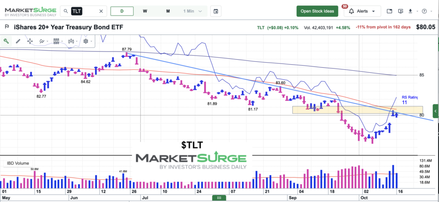Click the TLT (+$0.08) +0.10% change text

(x=278, y=27)
